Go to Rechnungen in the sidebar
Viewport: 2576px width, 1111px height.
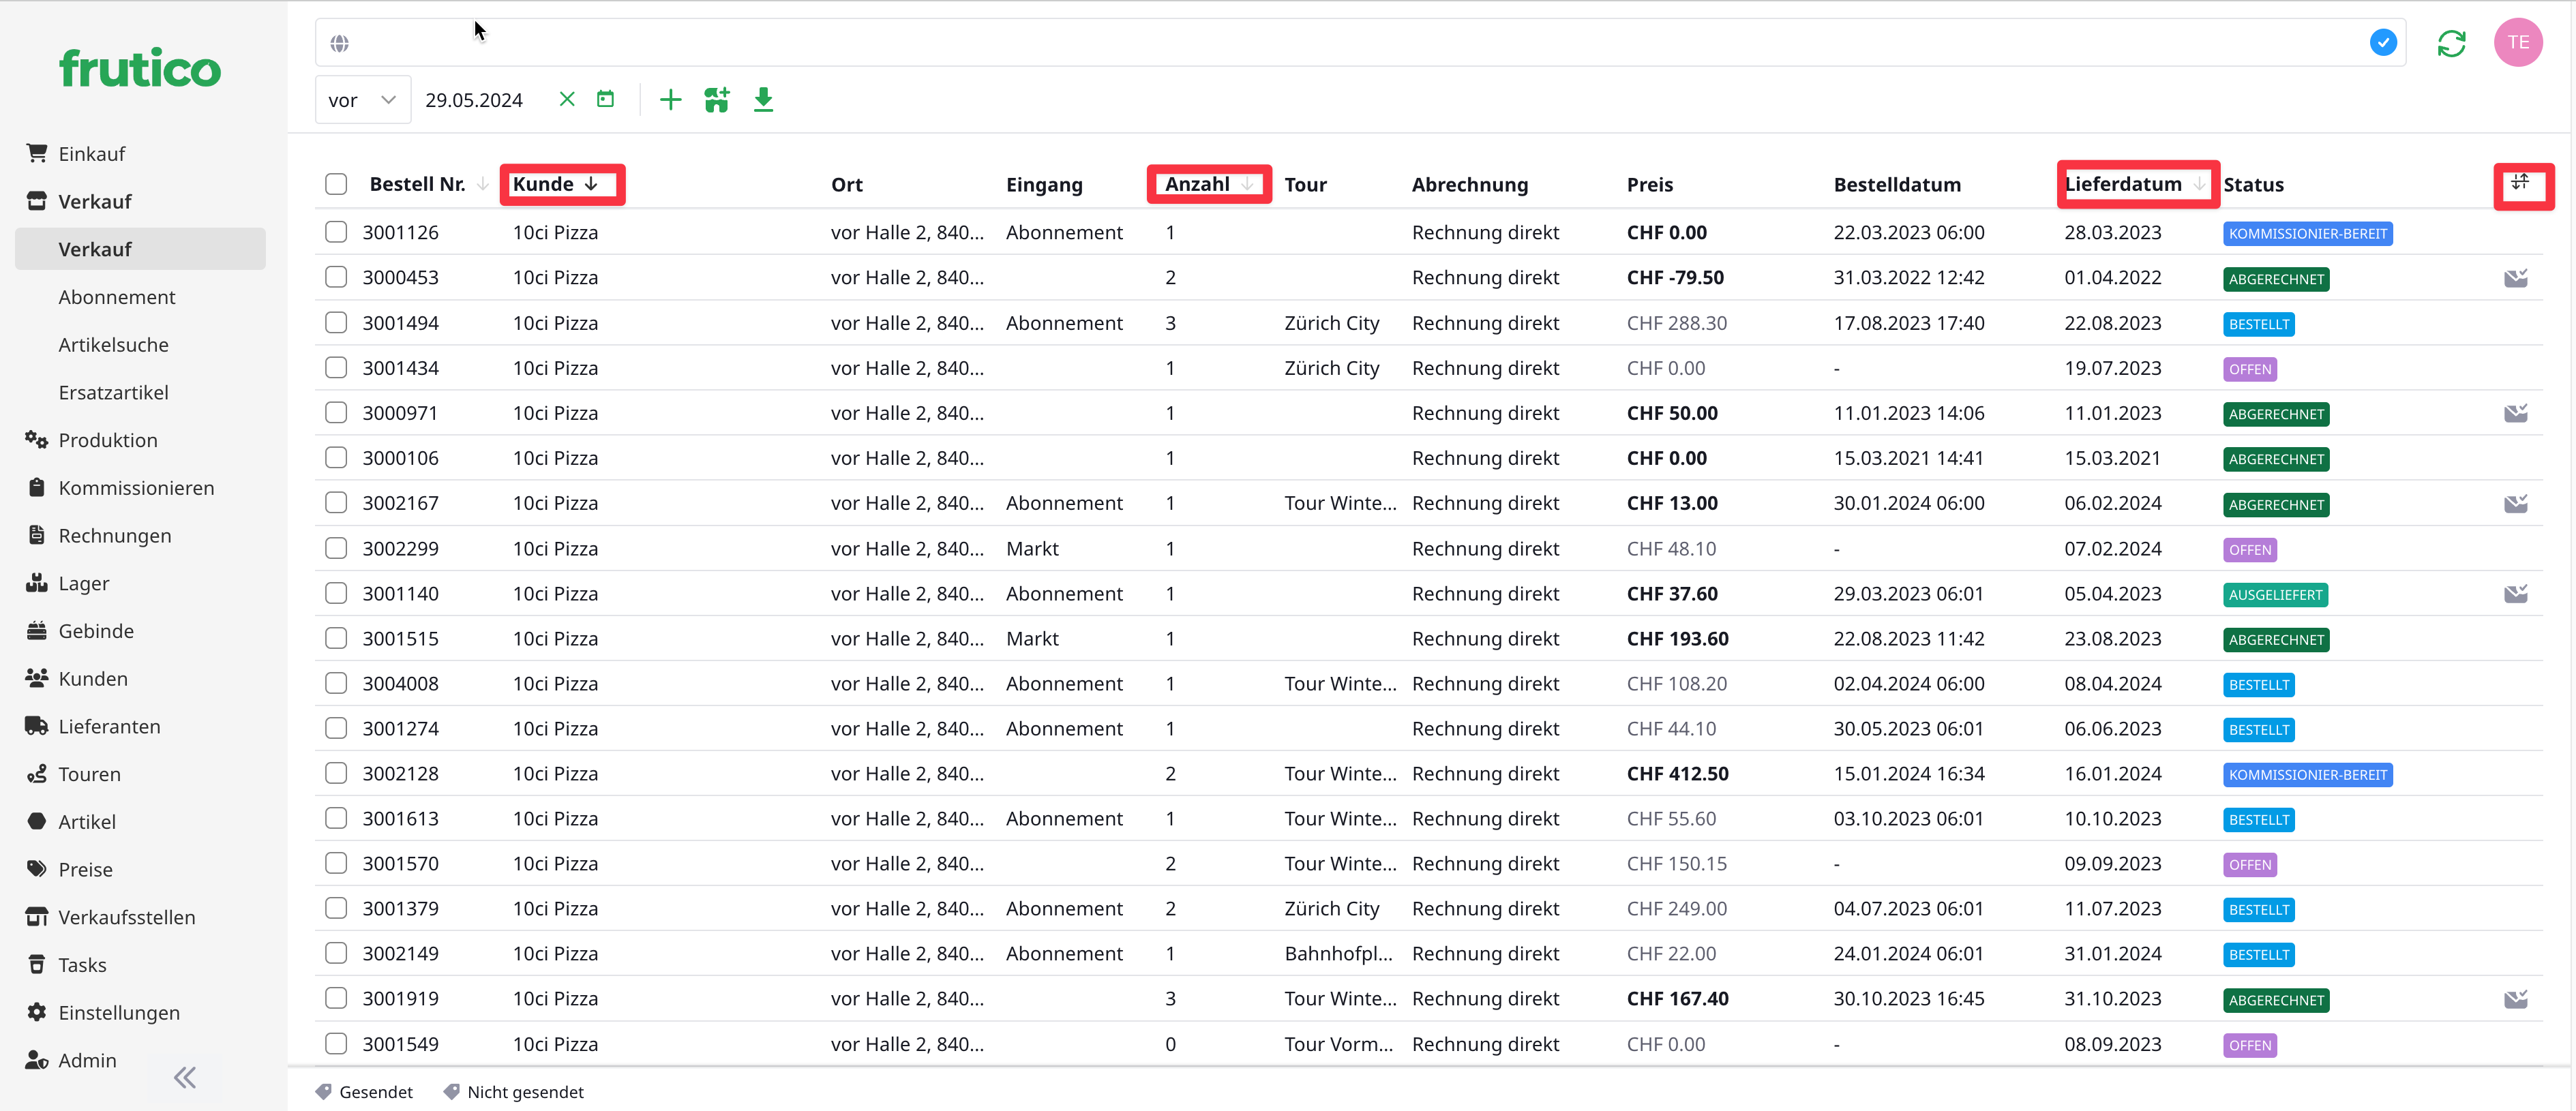[x=115, y=536]
